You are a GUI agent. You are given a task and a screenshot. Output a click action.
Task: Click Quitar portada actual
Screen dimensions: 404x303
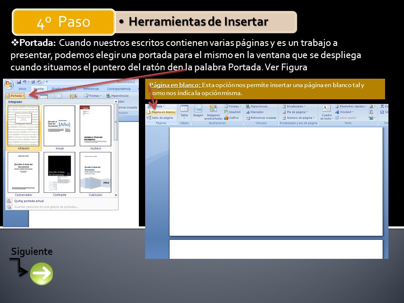[29, 201]
